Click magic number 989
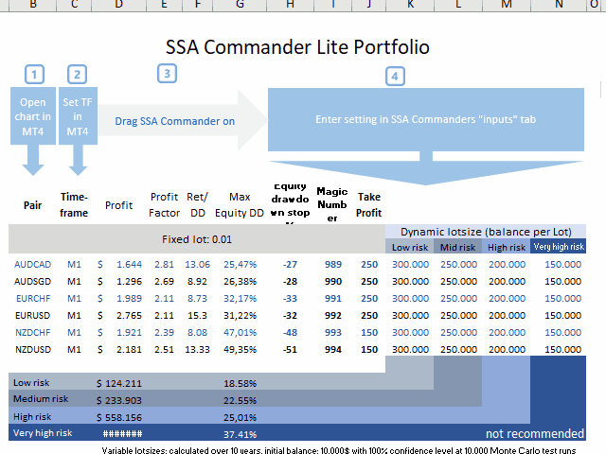This screenshot has height=454, width=606. pos(333,265)
